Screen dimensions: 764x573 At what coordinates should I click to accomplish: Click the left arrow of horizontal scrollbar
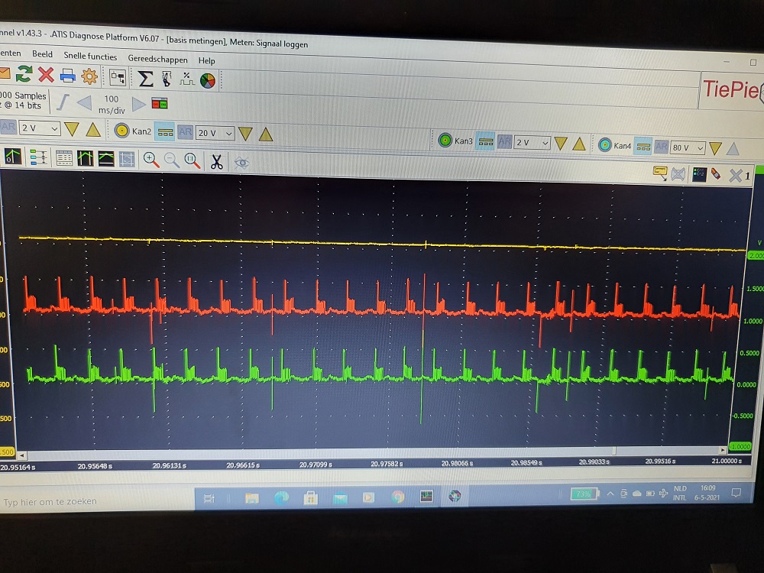click(x=21, y=455)
